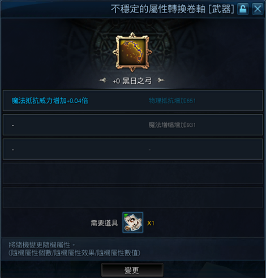Click the left ornament arrow beside item name
Image resolution: width=266 pixels, height=278 pixels.
pos(103,80)
